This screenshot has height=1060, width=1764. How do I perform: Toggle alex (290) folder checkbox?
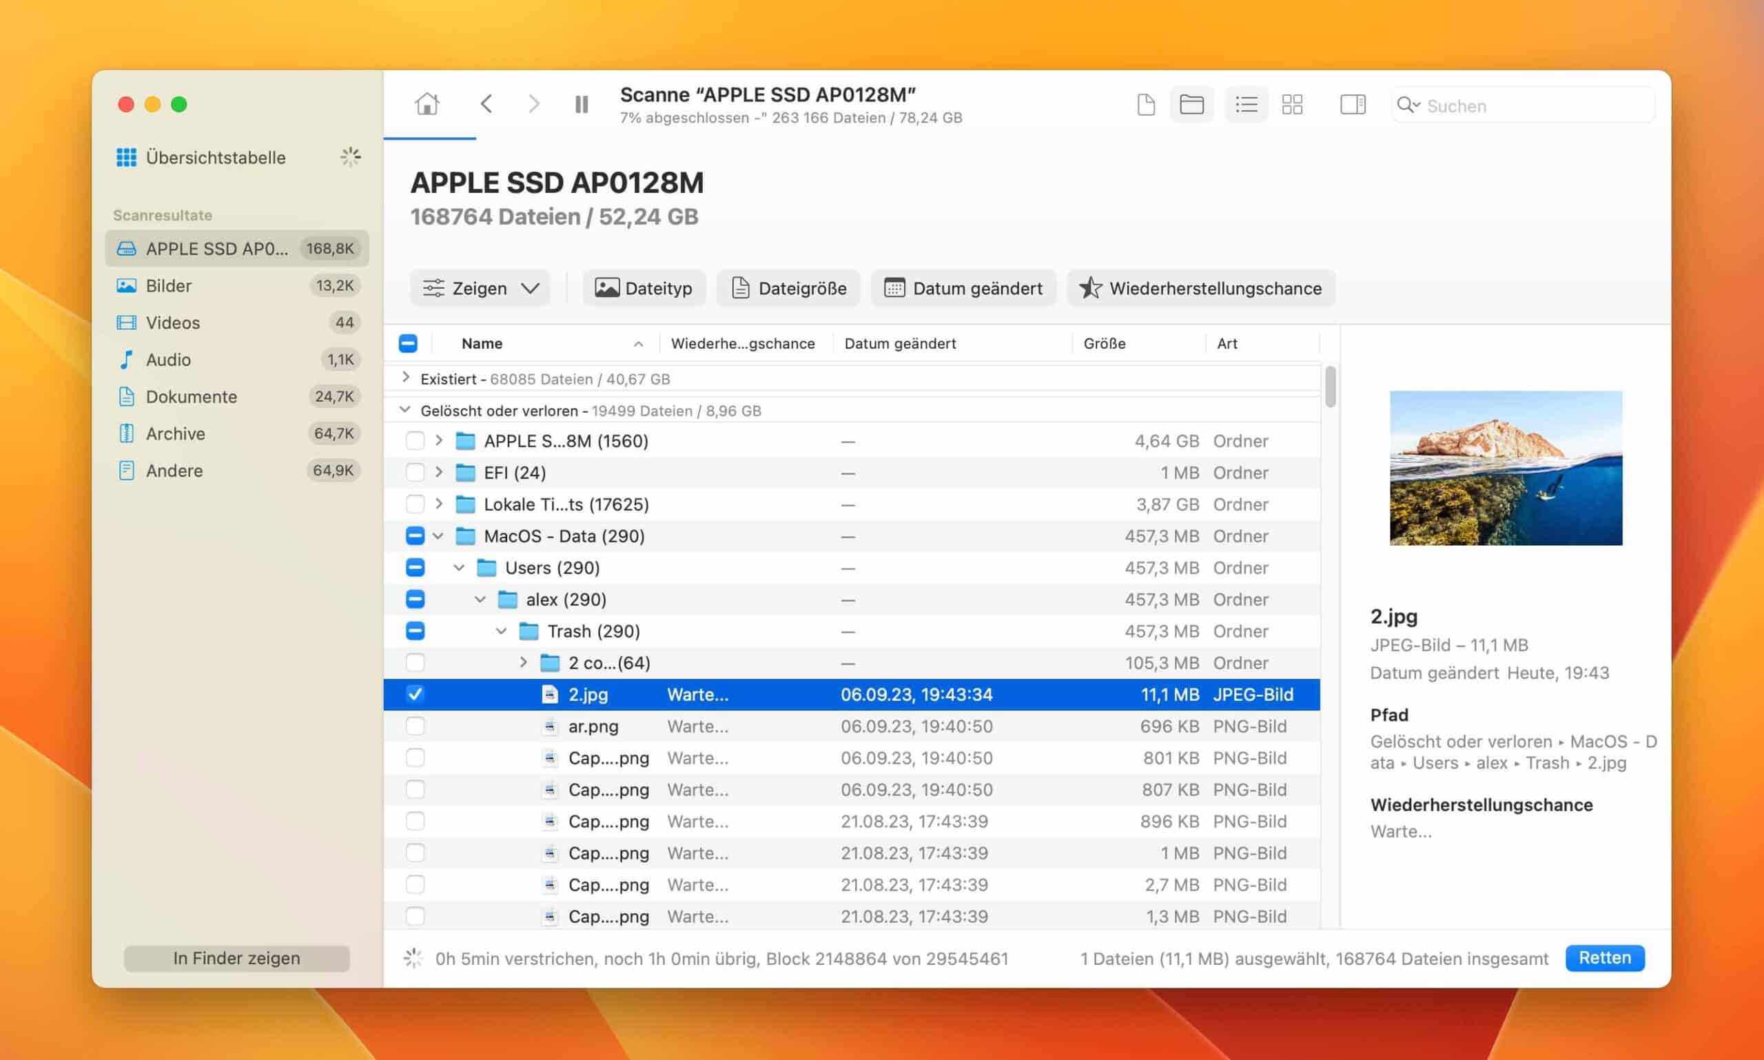click(415, 600)
